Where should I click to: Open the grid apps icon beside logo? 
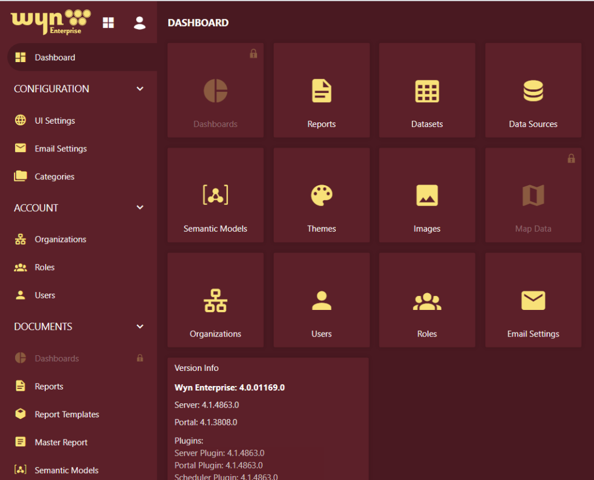tap(108, 23)
